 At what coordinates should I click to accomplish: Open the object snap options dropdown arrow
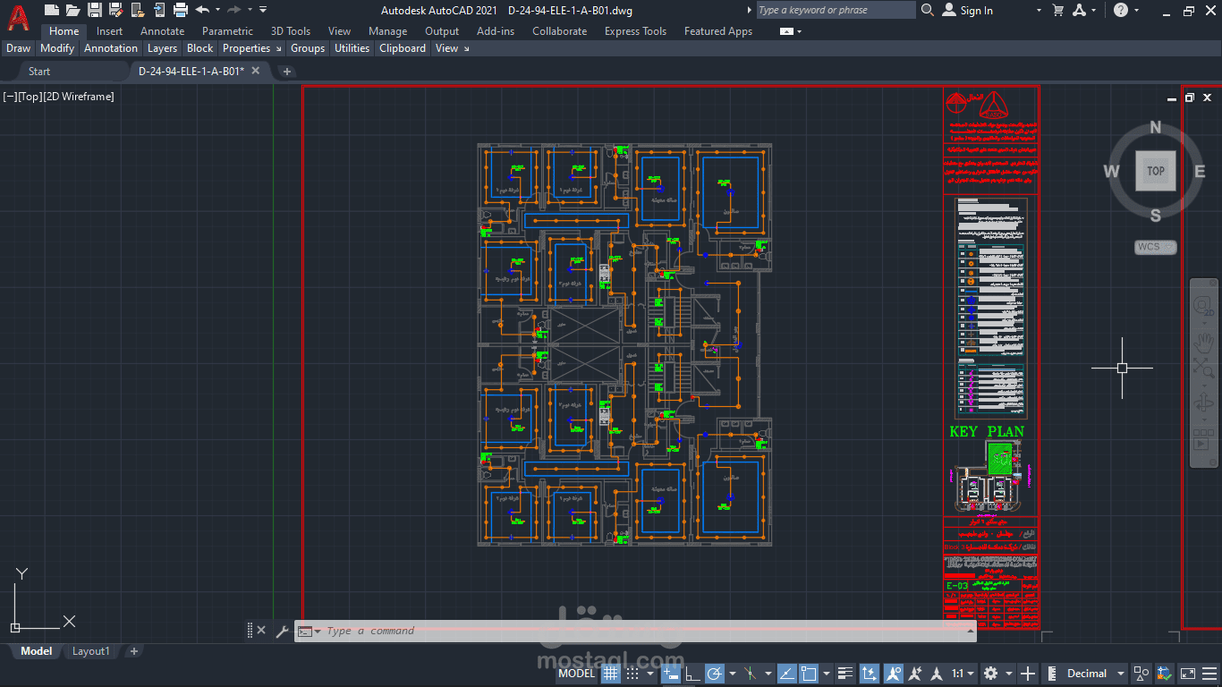826,674
